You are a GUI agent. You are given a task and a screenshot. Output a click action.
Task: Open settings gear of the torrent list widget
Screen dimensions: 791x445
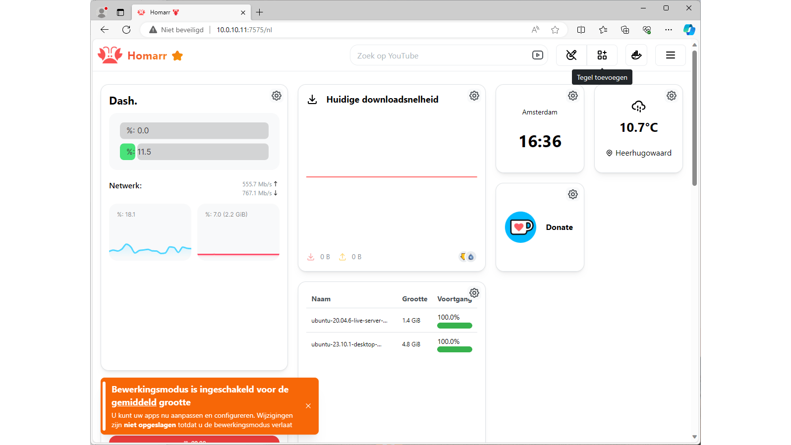coord(474,293)
